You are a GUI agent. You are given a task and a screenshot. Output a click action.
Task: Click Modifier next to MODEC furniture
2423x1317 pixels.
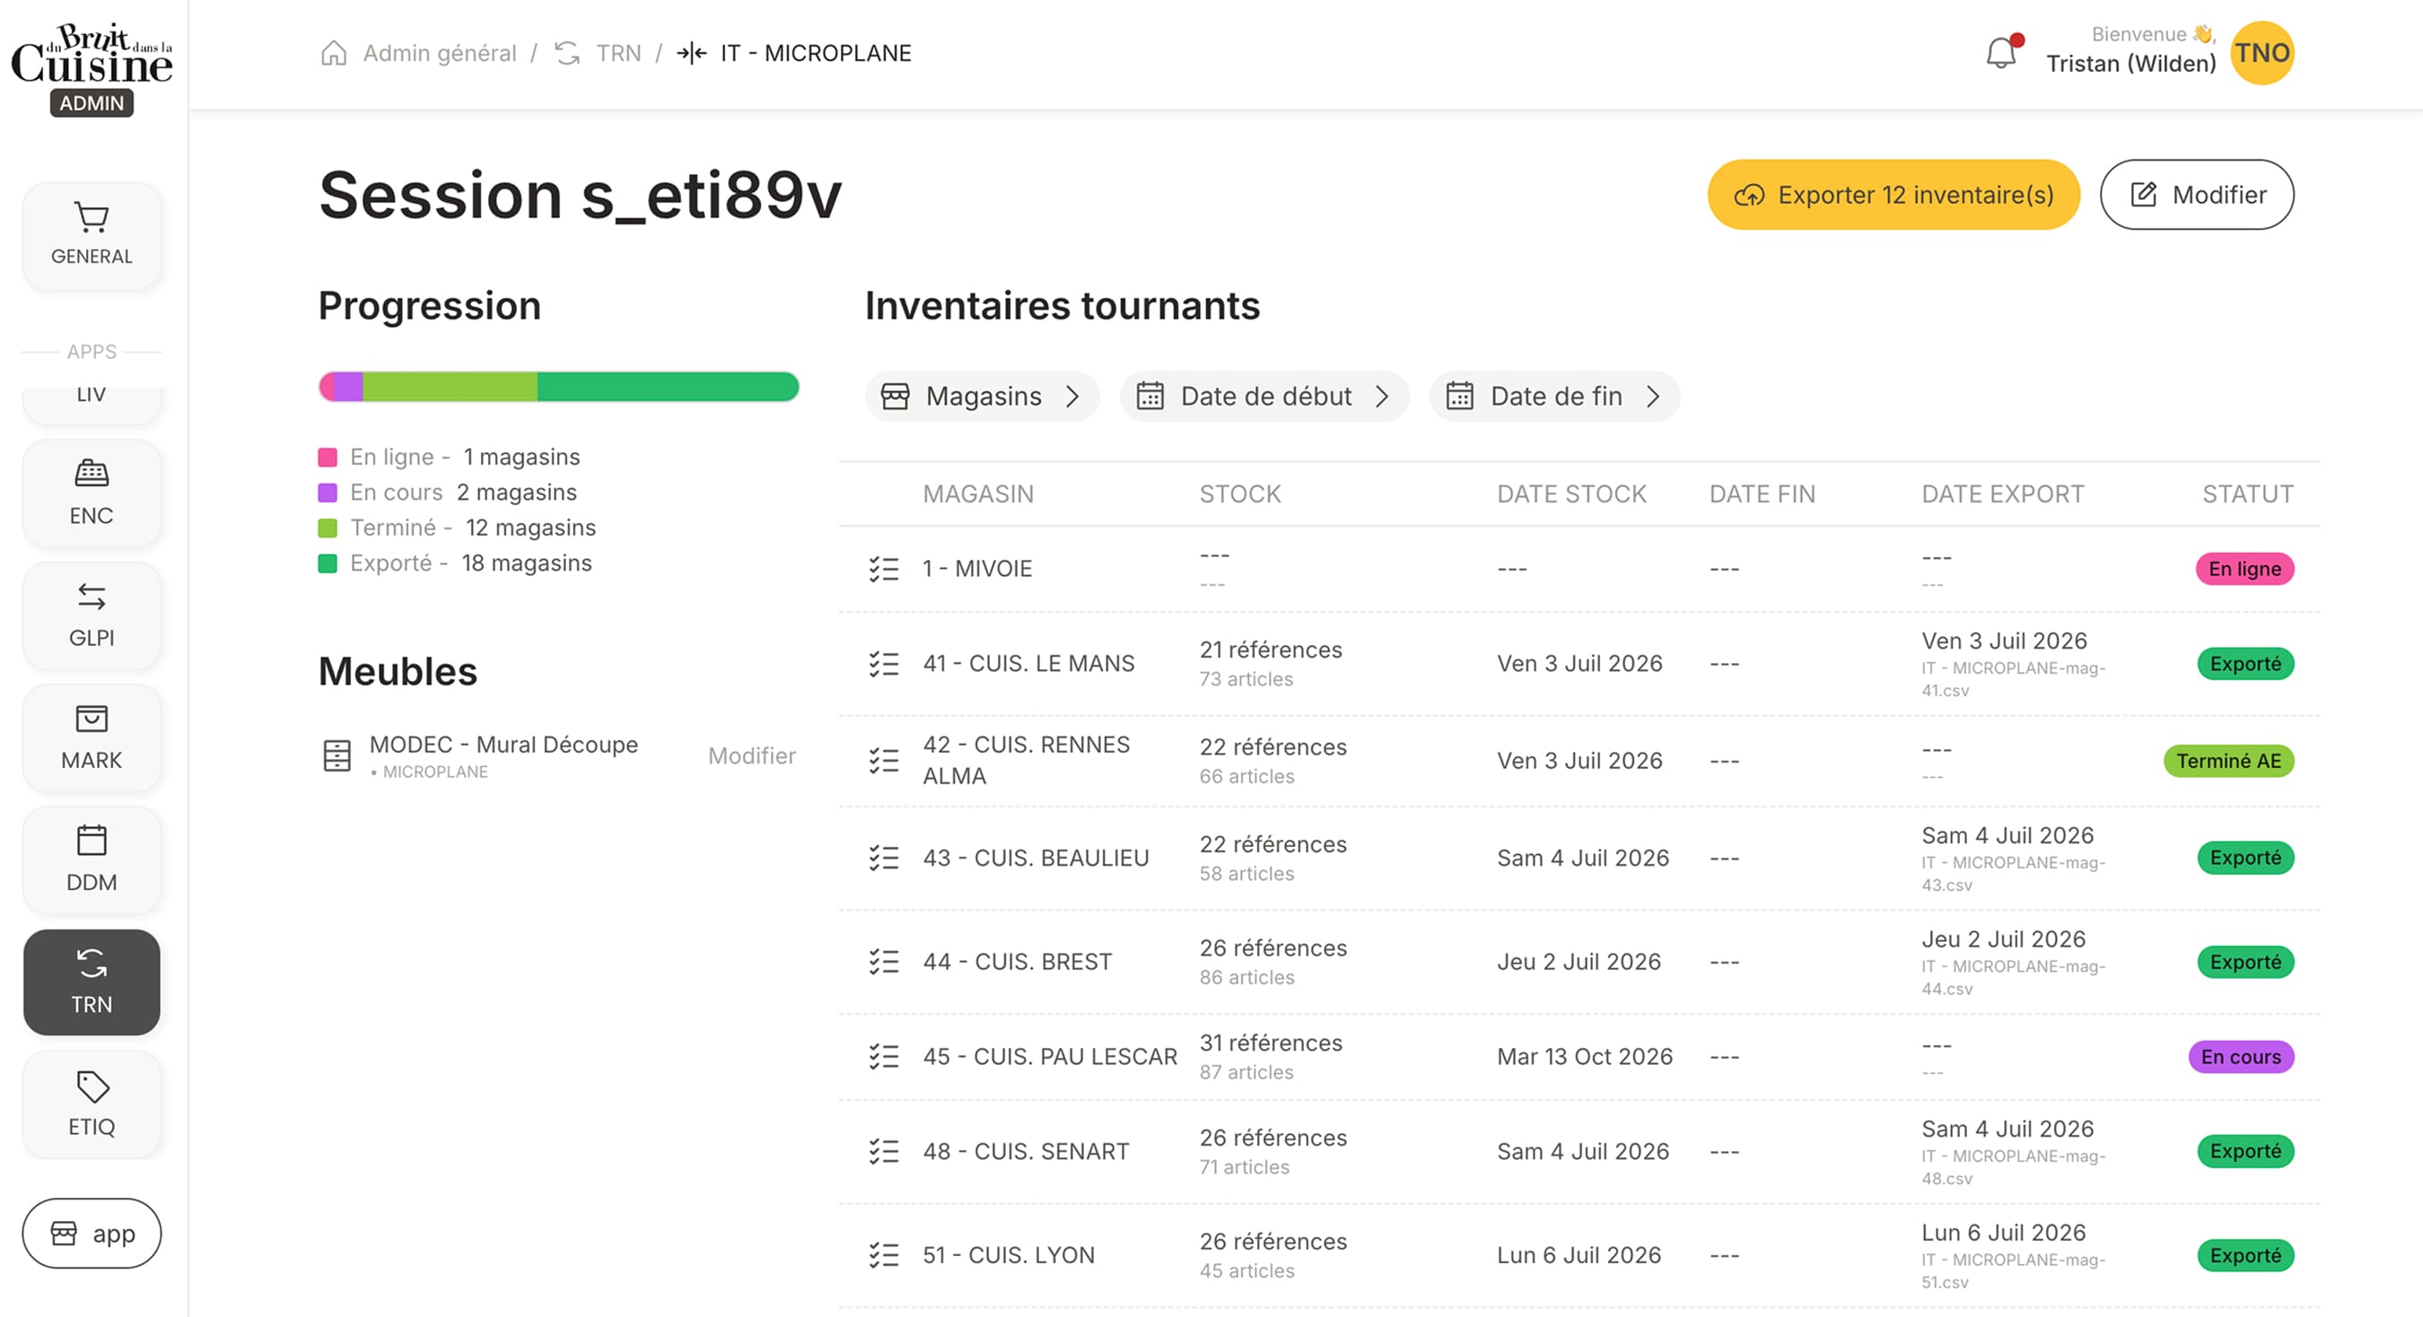[x=751, y=755]
